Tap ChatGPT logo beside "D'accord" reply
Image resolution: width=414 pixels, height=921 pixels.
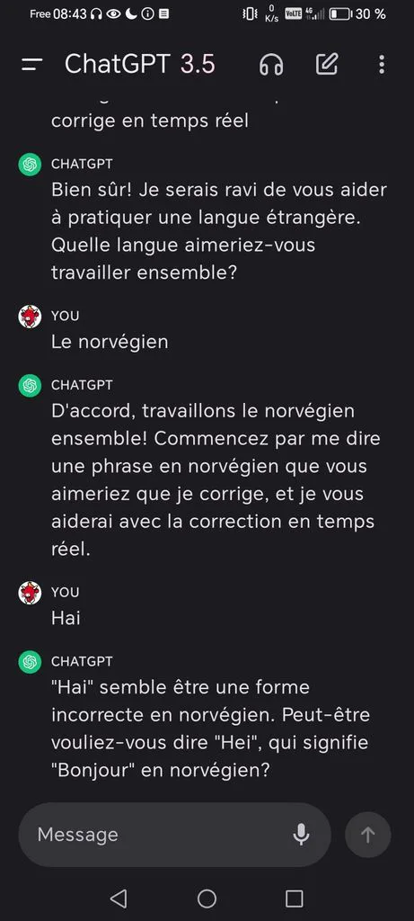click(30, 386)
